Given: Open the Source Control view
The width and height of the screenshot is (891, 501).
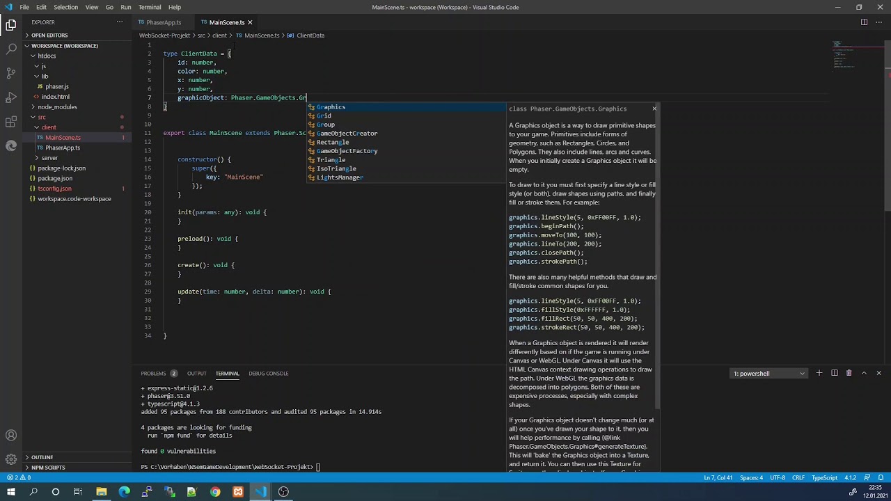Looking at the screenshot, I should click(11, 73).
